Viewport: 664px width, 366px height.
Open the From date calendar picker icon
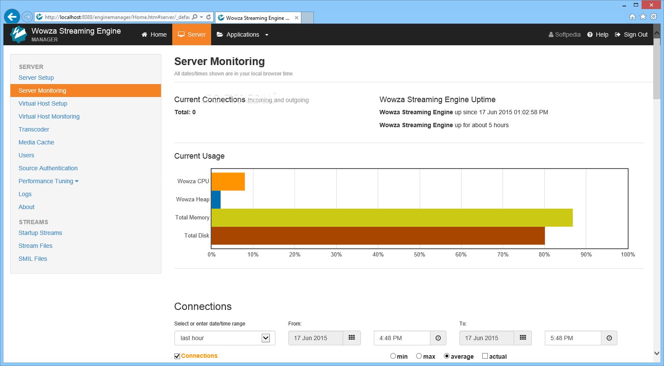(x=352, y=338)
